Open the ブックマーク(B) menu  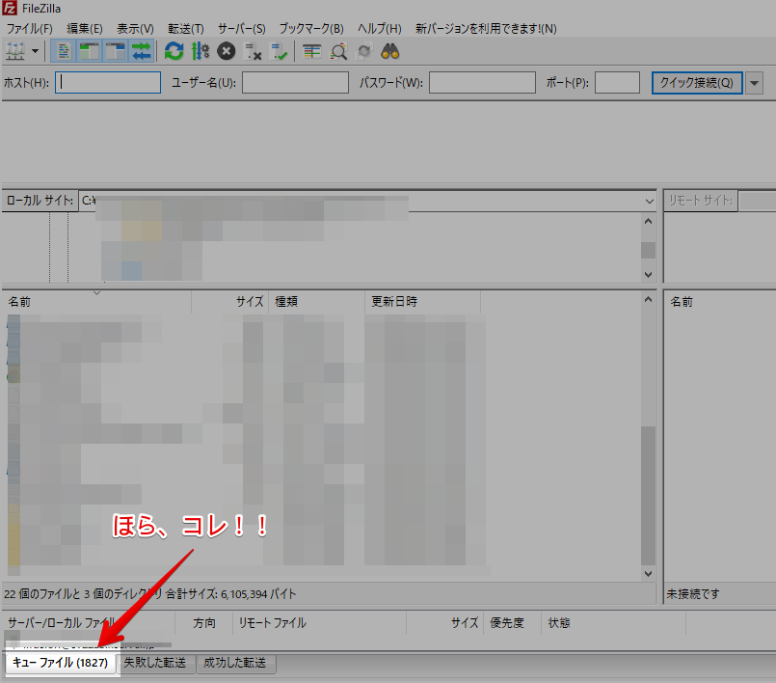[311, 28]
